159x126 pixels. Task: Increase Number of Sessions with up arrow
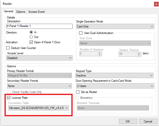100,53
